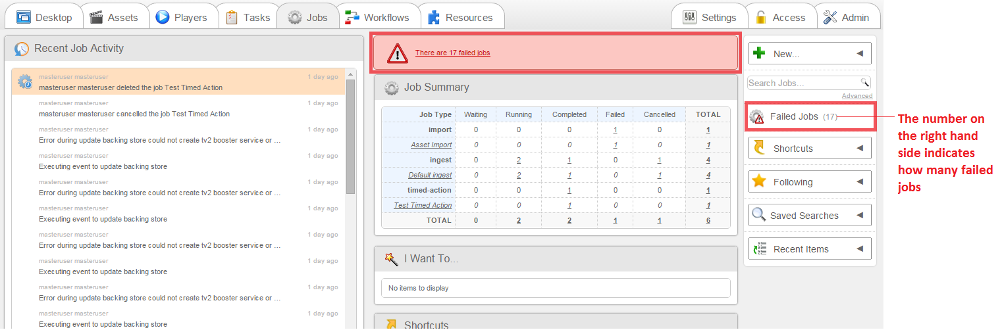Click the Shortcuts arrow icon in sidebar

759,149
